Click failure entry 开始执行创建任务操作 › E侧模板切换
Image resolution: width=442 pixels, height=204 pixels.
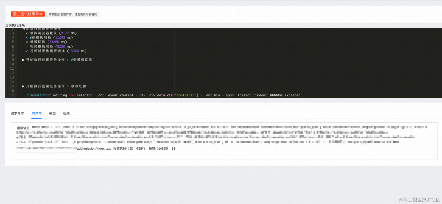tap(57, 60)
